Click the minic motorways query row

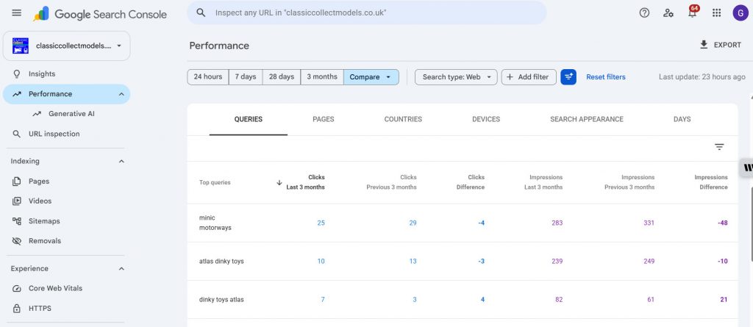tap(463, 223)
